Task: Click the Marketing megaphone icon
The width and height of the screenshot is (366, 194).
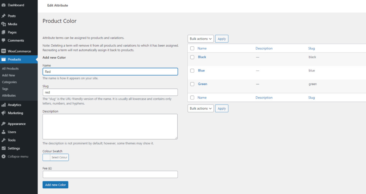Action: (x=3, y=113)
